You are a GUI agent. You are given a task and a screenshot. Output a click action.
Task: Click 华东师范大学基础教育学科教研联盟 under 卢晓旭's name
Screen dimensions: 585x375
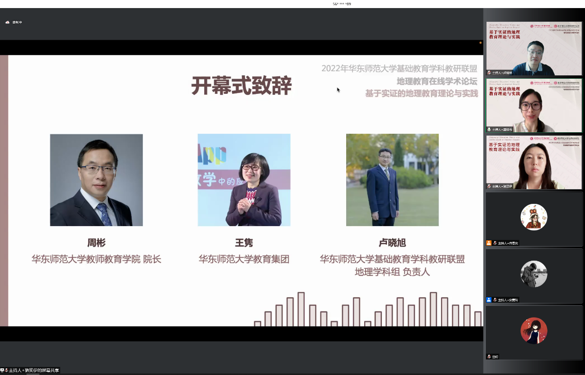click(392, 259)
